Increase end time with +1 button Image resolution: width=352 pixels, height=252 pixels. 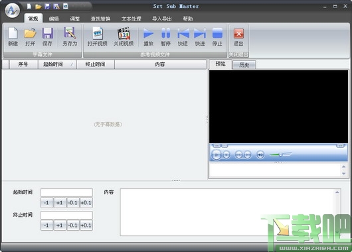click(60, 225)
